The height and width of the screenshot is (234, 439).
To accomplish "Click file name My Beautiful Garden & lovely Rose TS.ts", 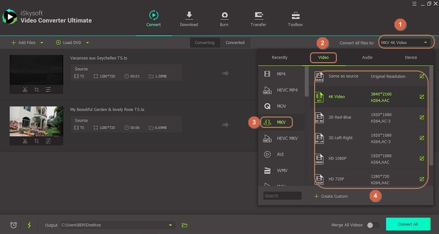I will pos(107,110).
